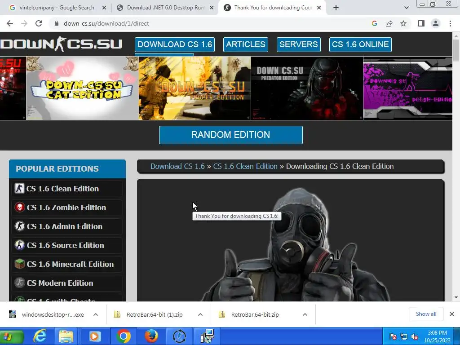Click Admin Edition sidebar icon
The height and width of the screenshot is (345, 460).
[20, 226]
